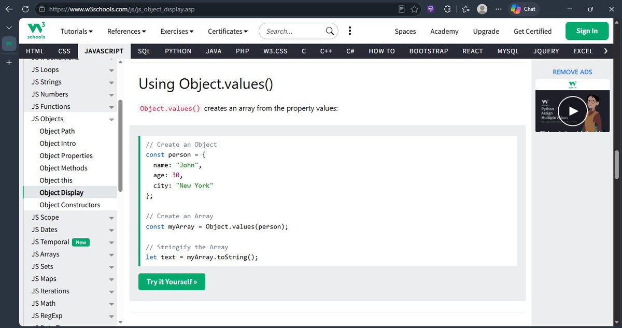The height and width of the screenshot is (328, 622).
Task: Switch to the CSS tab
Action: pyautogui.click(x=64, y=51)
